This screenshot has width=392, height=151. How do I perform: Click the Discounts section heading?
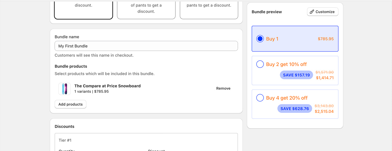click(x=64, y=126)
